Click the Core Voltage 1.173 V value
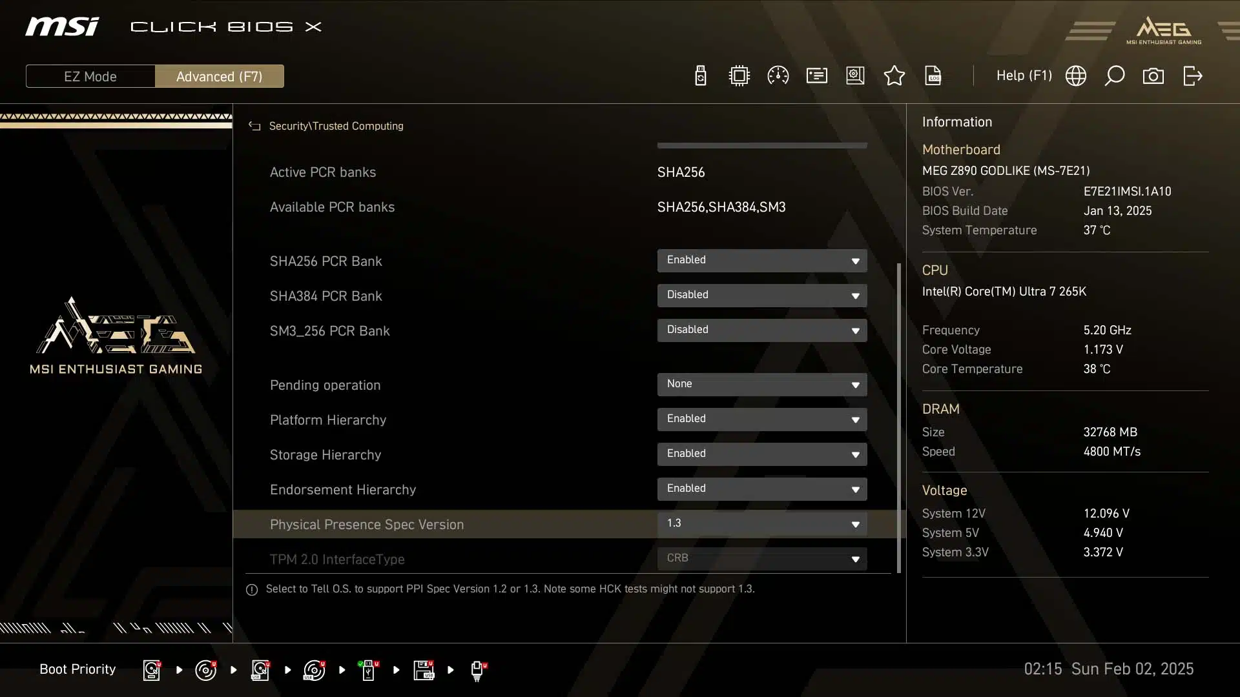 coord(1103,350)
